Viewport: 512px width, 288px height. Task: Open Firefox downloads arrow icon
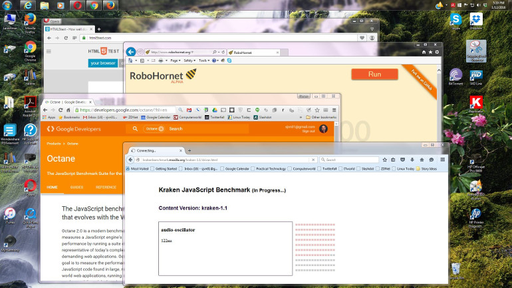[412, 160]
